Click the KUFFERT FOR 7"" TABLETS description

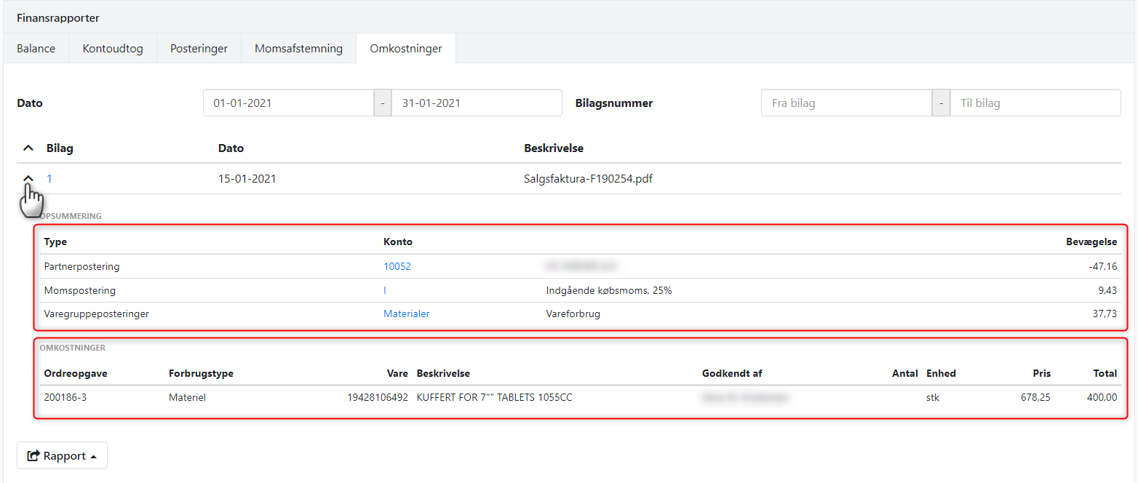(499, 398)
